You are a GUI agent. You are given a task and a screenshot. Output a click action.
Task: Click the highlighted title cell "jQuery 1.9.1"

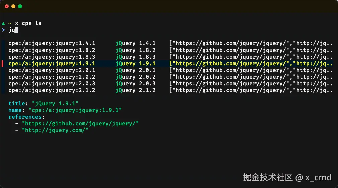click(136, 63)
